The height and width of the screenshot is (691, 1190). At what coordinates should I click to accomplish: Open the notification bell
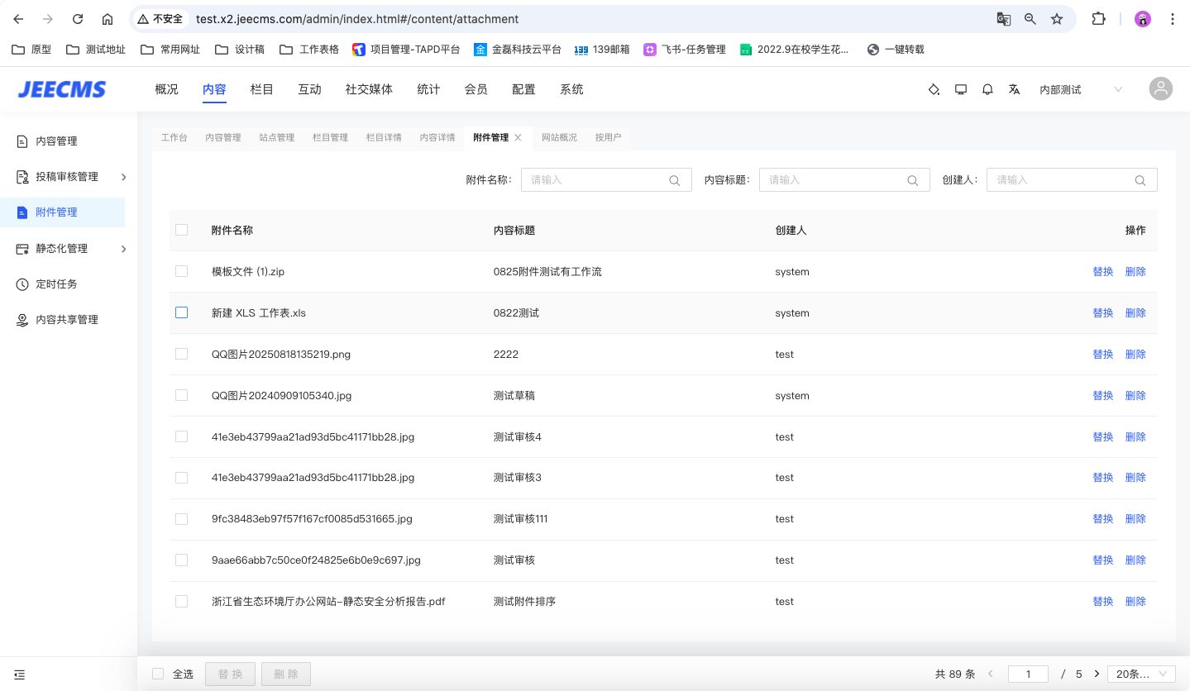(987, 89)
